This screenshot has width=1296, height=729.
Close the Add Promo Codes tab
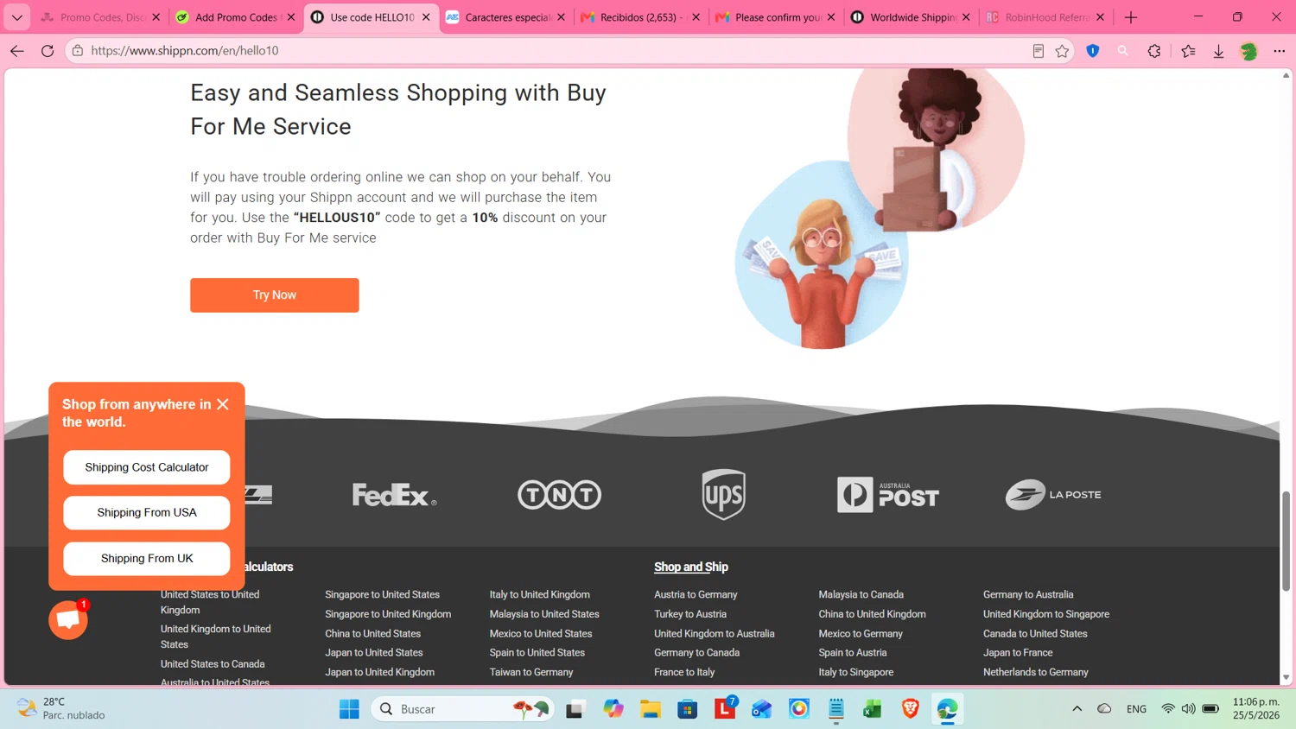(291, 17)
